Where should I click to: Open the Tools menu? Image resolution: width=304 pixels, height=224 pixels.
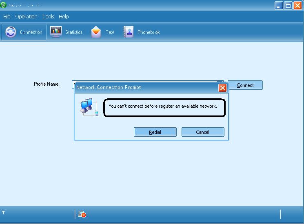[x=48, y=17]
